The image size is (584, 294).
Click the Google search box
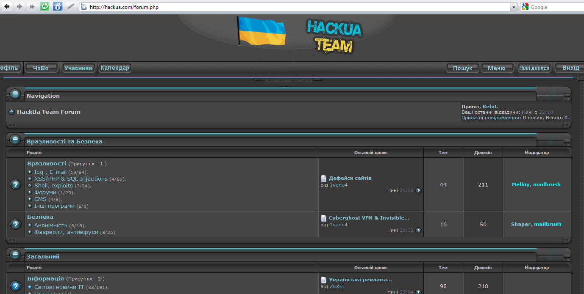tap(557, 7)
